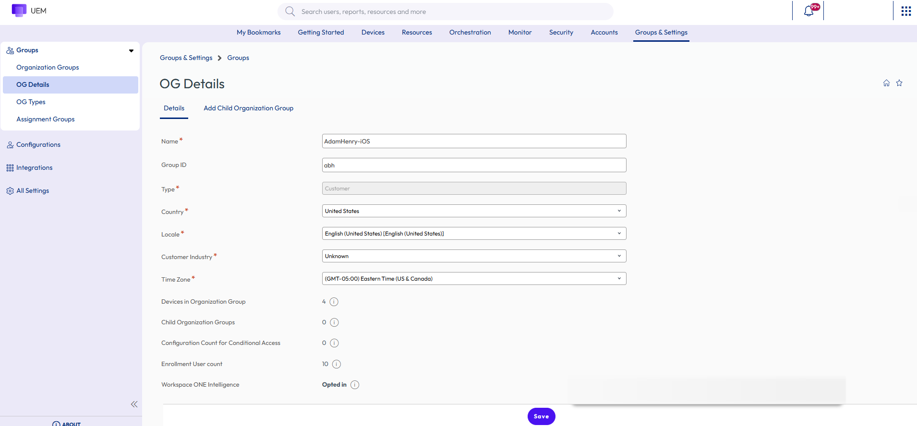Open Getting Started menu
This screenshot has width=917, height=426.
tap(321, 33)
